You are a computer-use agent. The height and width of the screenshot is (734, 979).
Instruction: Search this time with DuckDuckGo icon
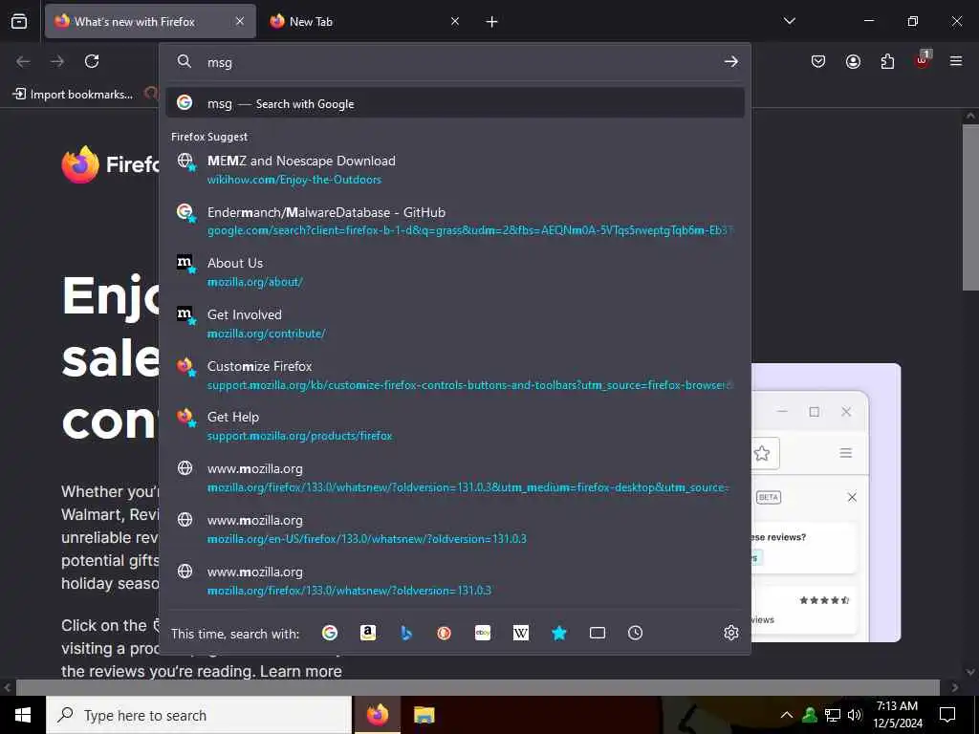coord(444,633)
